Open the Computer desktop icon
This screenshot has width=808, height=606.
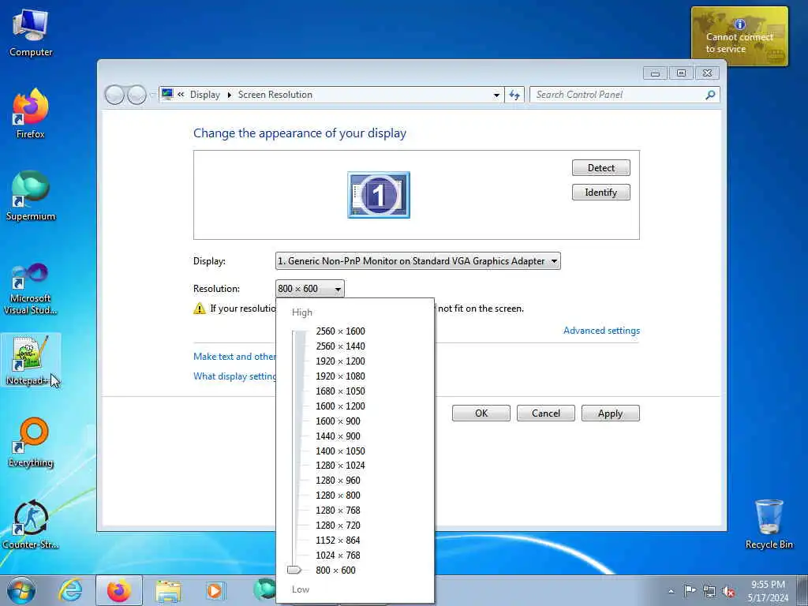[31, 33]
